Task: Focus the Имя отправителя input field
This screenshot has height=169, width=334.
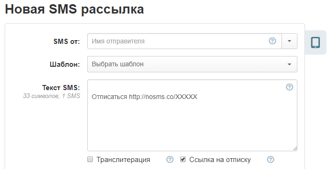Action: coord(184,41)
